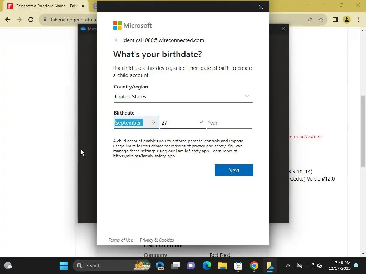Click the Year input field

coord(230,123)
